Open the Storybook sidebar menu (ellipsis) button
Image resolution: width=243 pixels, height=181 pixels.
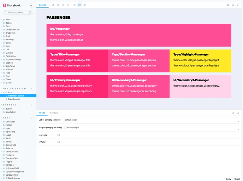point(31,5)
